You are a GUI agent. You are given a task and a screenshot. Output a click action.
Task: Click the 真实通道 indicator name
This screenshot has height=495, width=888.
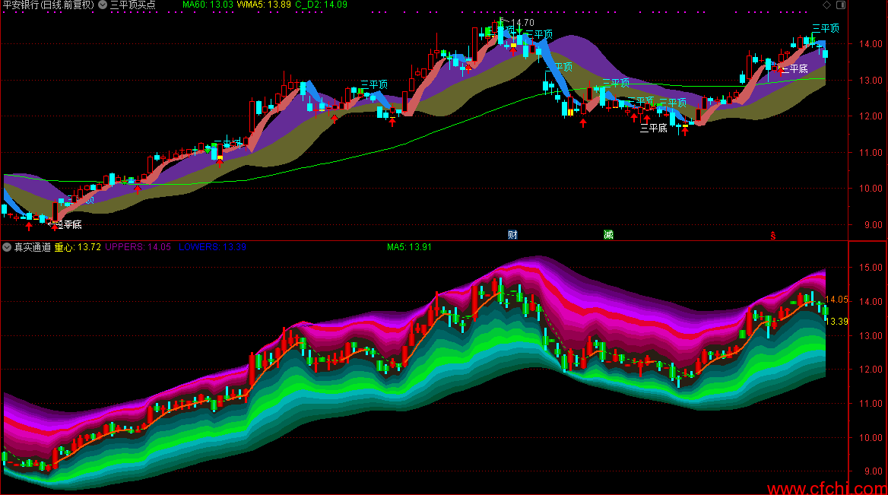tap(32, 248)
